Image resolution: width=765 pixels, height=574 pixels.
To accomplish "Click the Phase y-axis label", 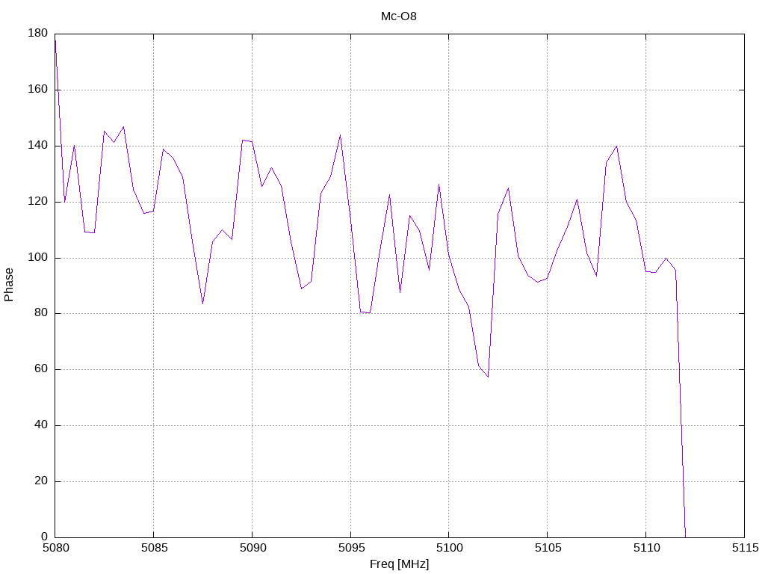I will (x=9, y=285).
